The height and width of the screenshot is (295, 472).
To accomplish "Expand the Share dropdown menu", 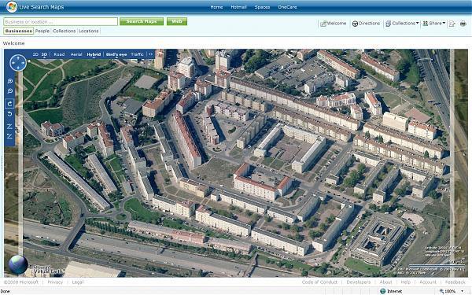I will 434,23.
